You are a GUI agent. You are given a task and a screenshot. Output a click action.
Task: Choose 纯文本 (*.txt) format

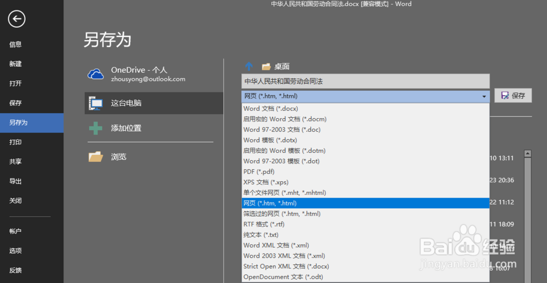tap(365, 234)
